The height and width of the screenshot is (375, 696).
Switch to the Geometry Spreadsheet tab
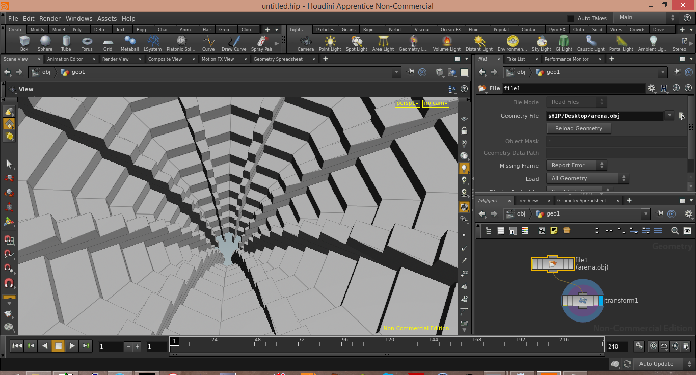click(x=278, y=59)
